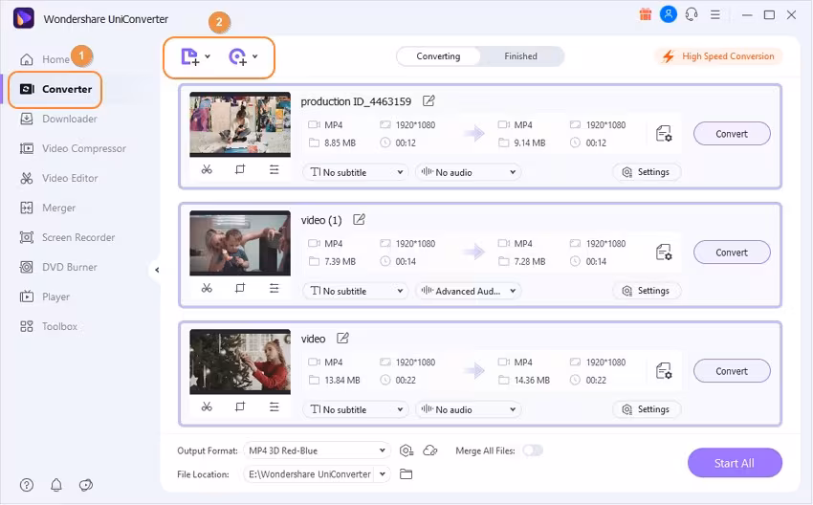Open subtitle dropdown for 13.84 MB video
The height and width of the screenshot is (505, 813).
pyautogui.click(x=356, y=409)
